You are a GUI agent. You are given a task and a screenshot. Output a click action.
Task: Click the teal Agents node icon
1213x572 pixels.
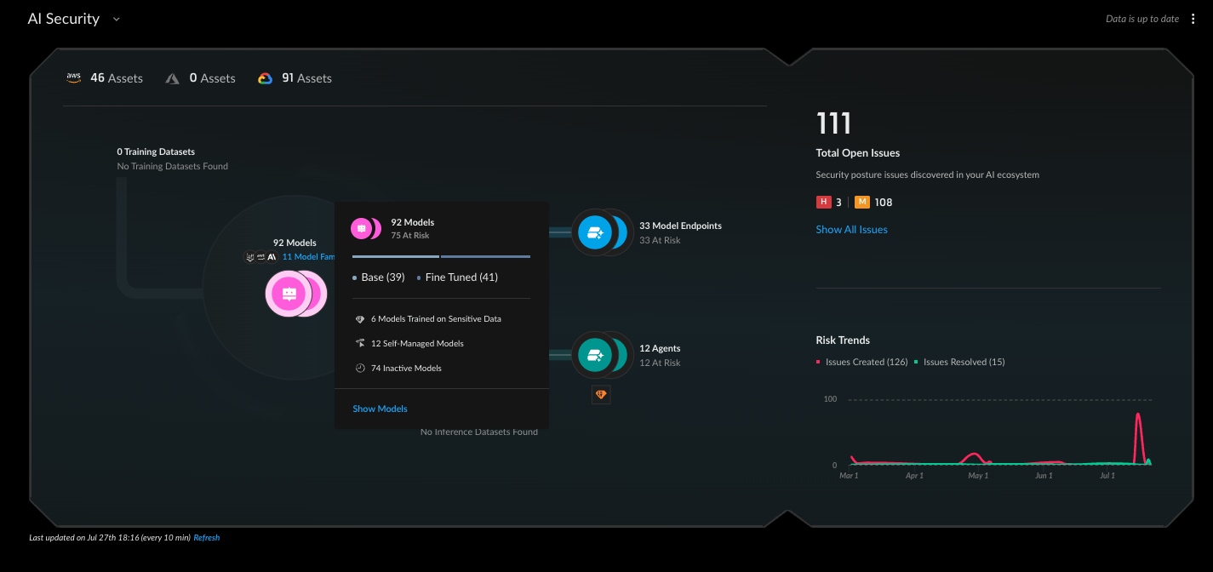(595, 354)
